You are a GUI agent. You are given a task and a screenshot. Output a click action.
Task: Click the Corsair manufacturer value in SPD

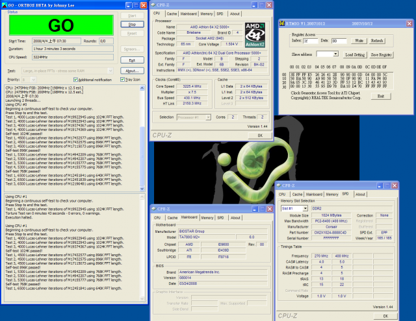[331, 227]
